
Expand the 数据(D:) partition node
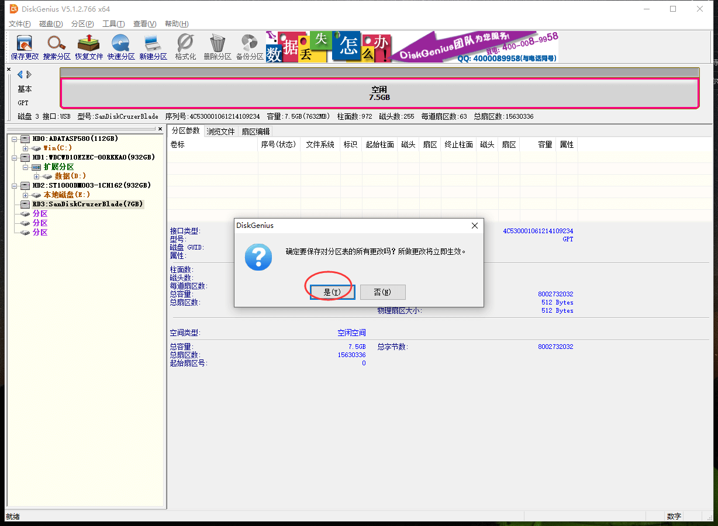pos(36,177)
